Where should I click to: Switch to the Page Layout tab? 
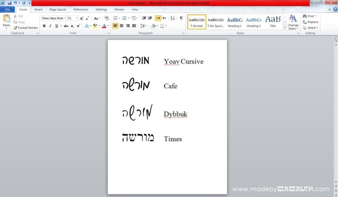tap(58, 10)
